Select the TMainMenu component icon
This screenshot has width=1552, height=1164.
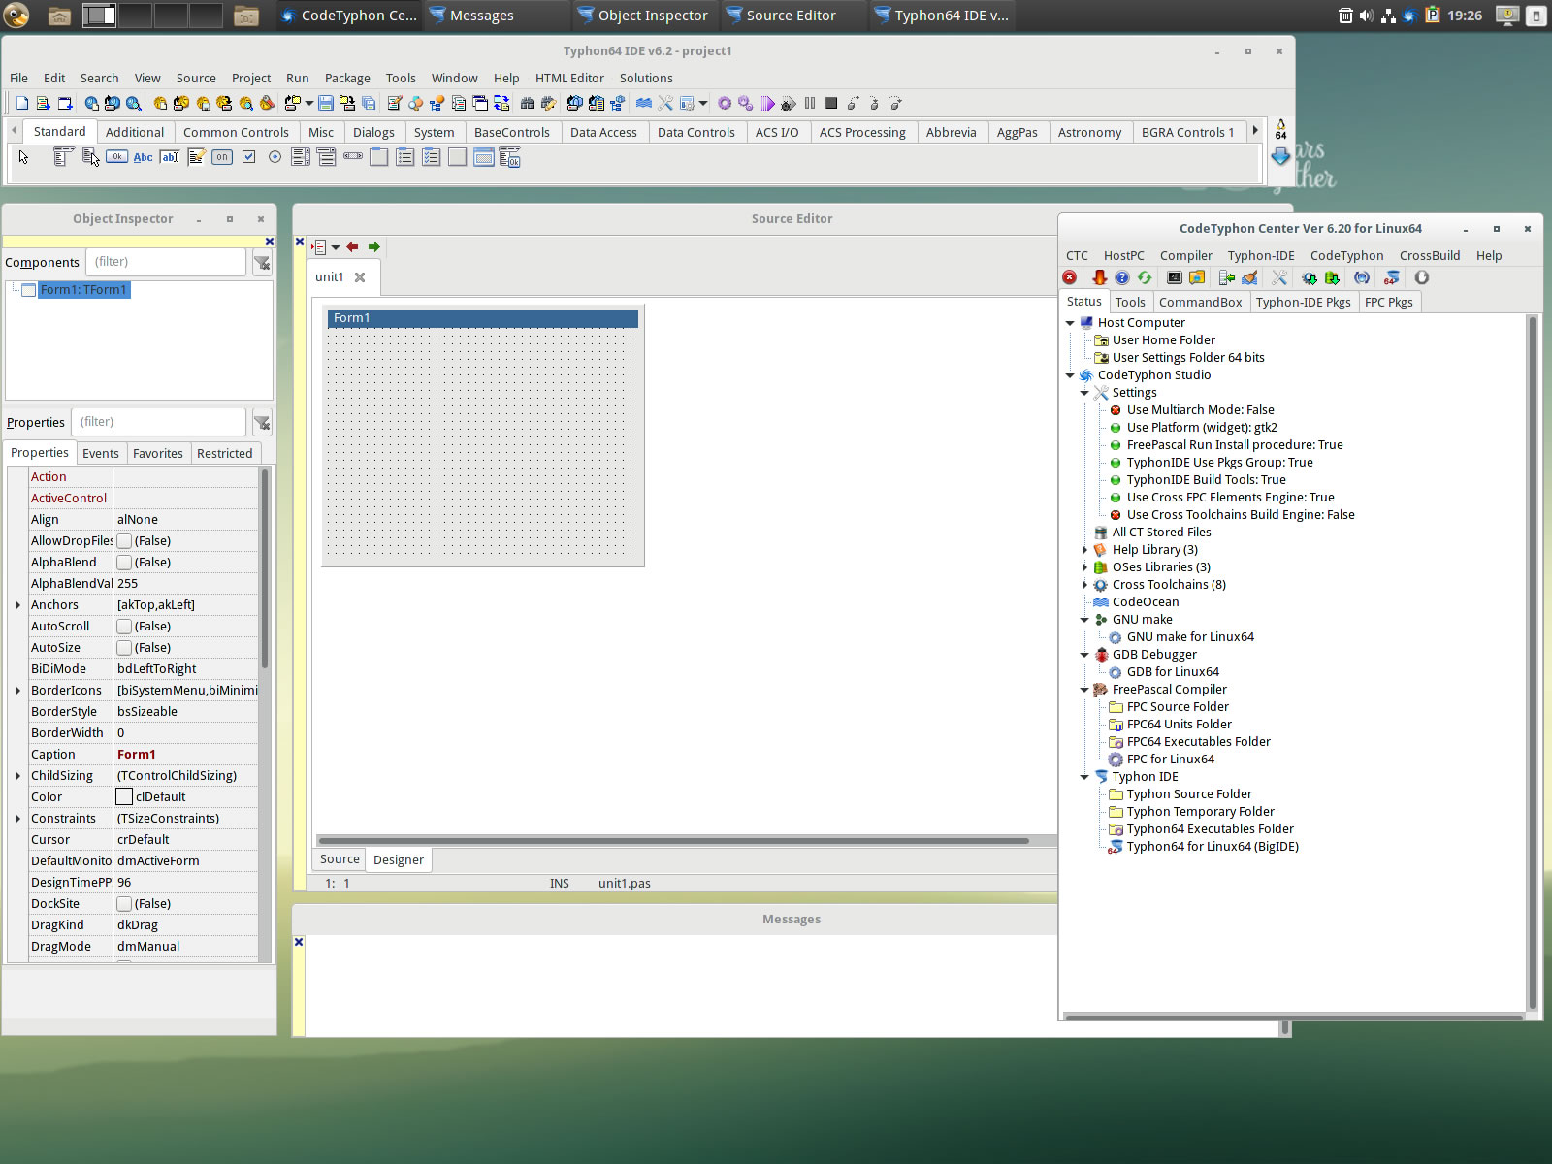[x=62, y=157]
